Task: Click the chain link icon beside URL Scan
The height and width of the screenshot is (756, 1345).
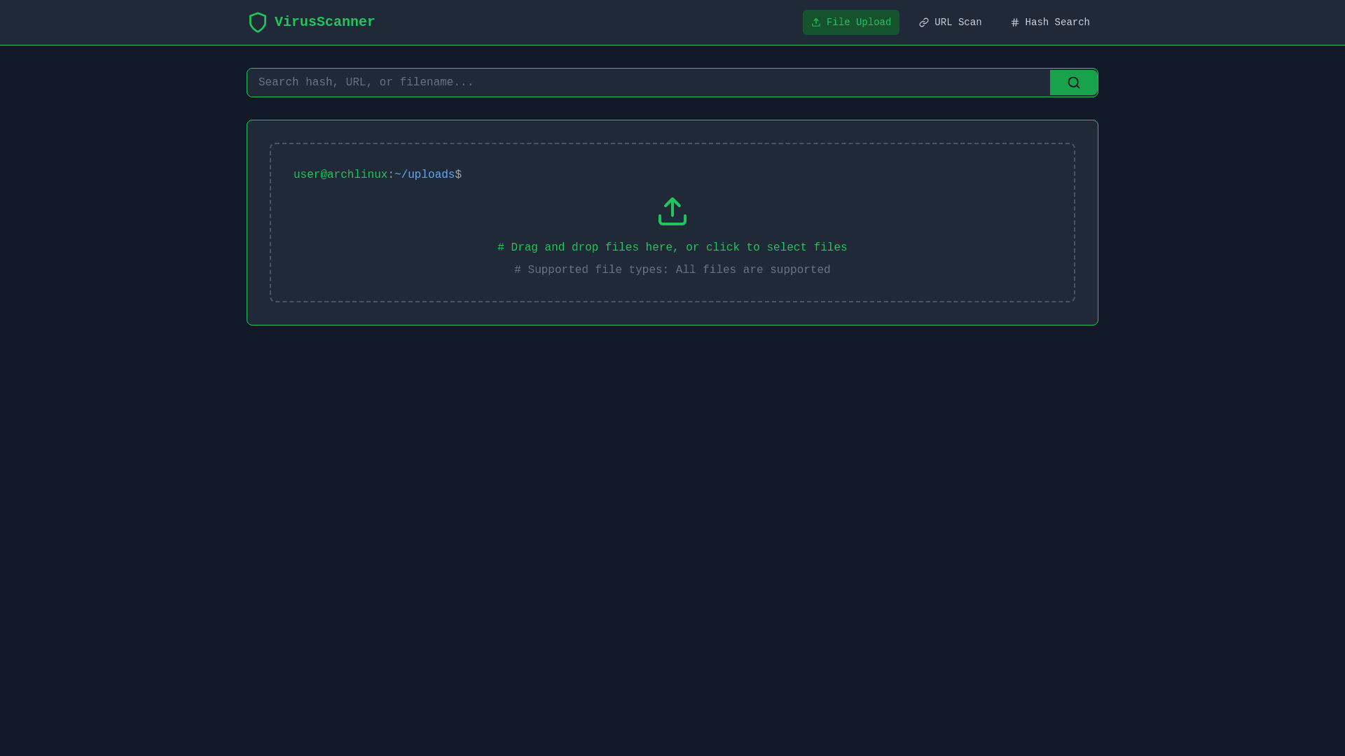Action: pos(924,23)
